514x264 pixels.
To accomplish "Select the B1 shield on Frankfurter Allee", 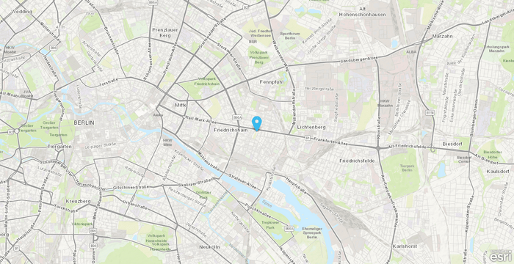I will (308, 138).
